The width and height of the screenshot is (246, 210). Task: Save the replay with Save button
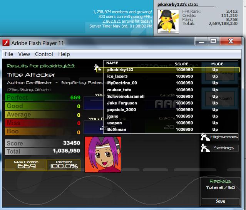click(221, 202)
